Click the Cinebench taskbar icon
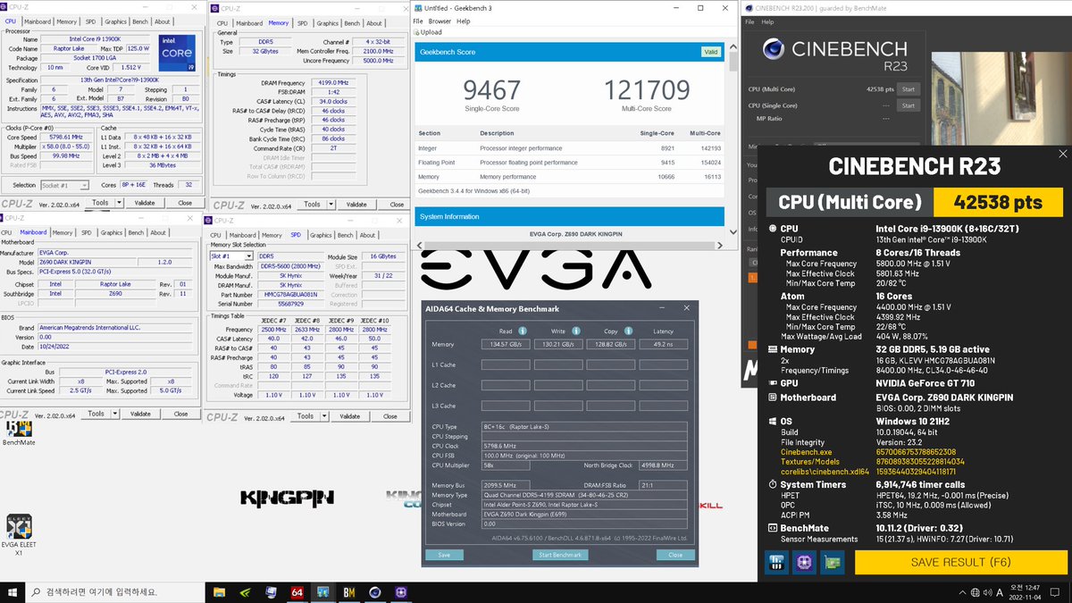The width and height of the screenshot is (1072, 603). click(x=375, y=591)
